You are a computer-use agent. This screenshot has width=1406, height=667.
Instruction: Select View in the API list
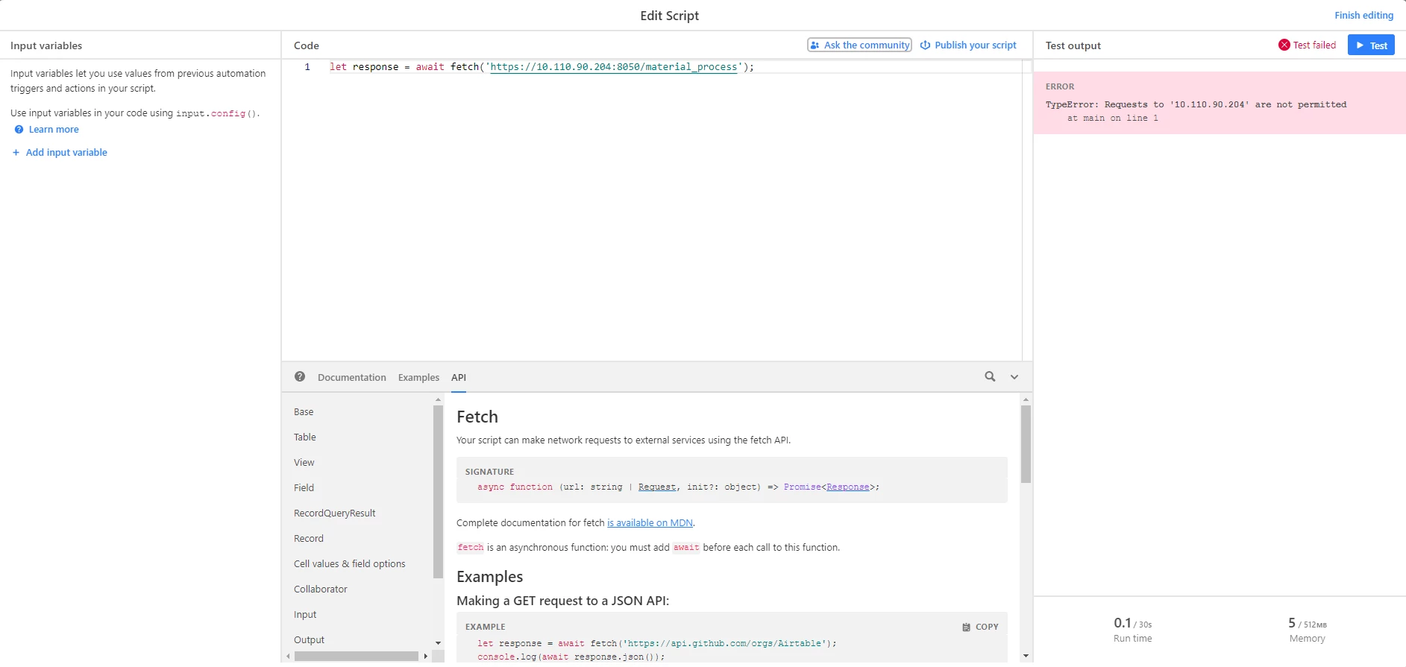(304, 463)
